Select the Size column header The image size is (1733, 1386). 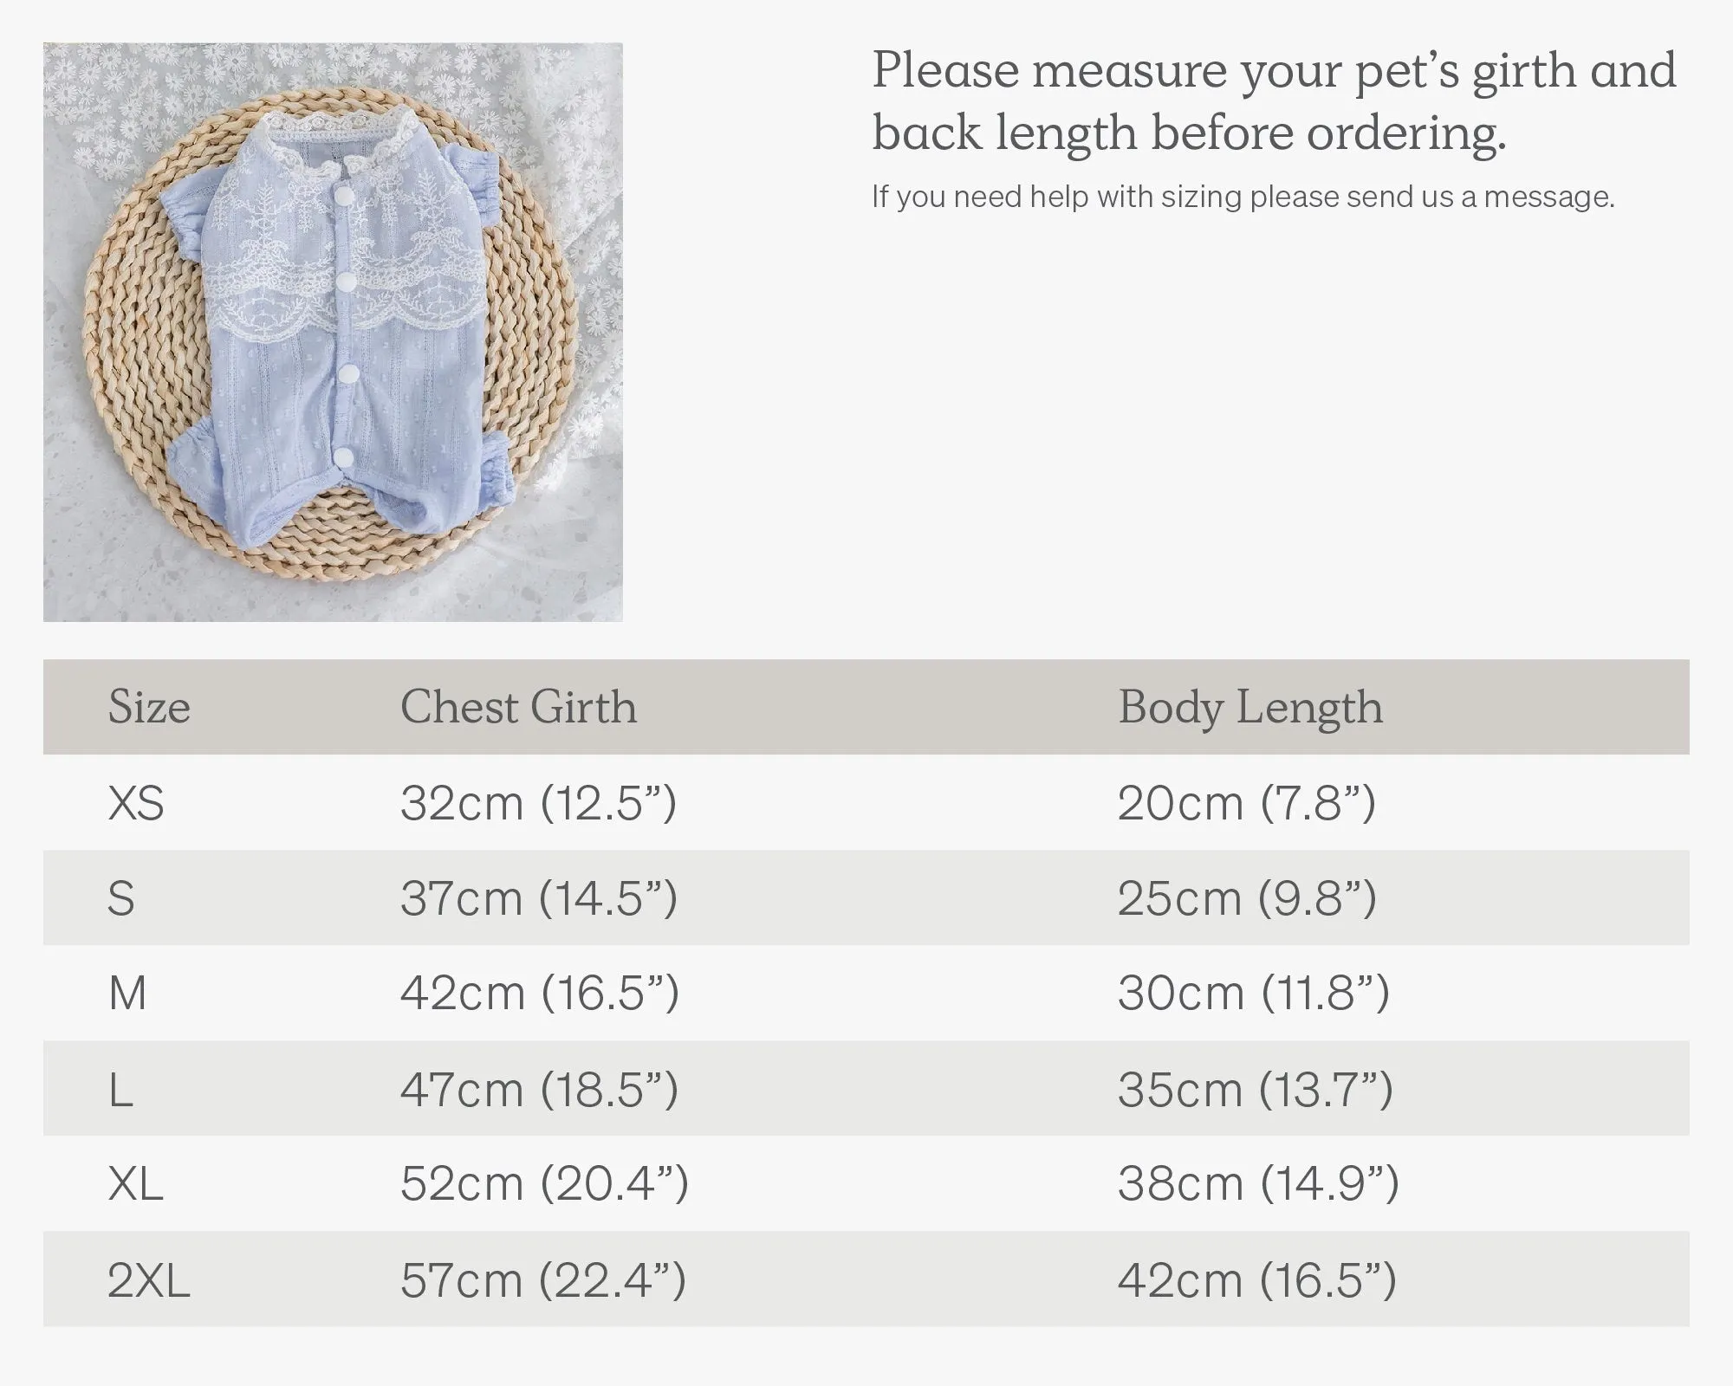coord(149,707)
